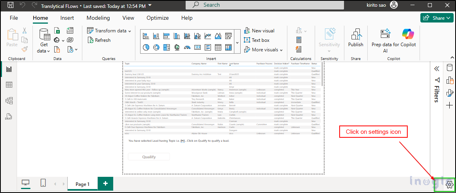Screen dimensions: 456x193
Task: Open the Visualizations build pane icon
Action: 449,80
